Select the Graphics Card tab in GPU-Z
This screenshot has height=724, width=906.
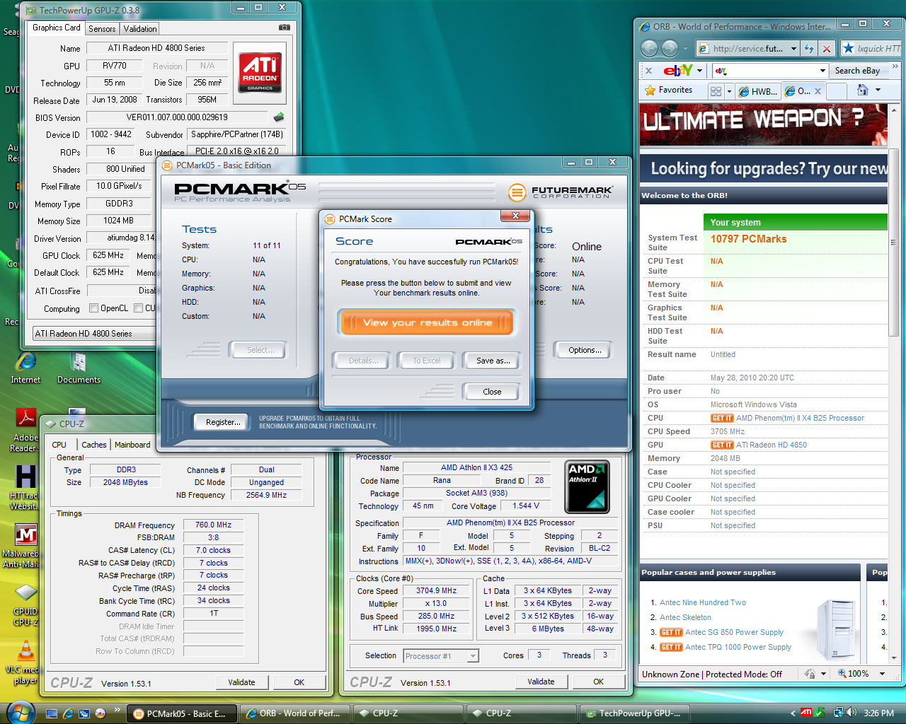[57, 28]
